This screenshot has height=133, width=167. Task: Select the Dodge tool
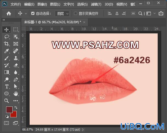(6, 79)
